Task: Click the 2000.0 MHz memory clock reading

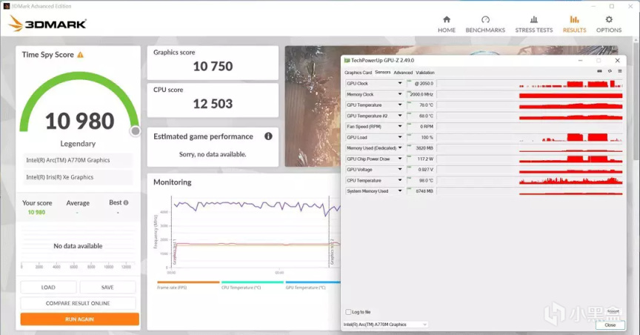Action: [x=421, y=94]
